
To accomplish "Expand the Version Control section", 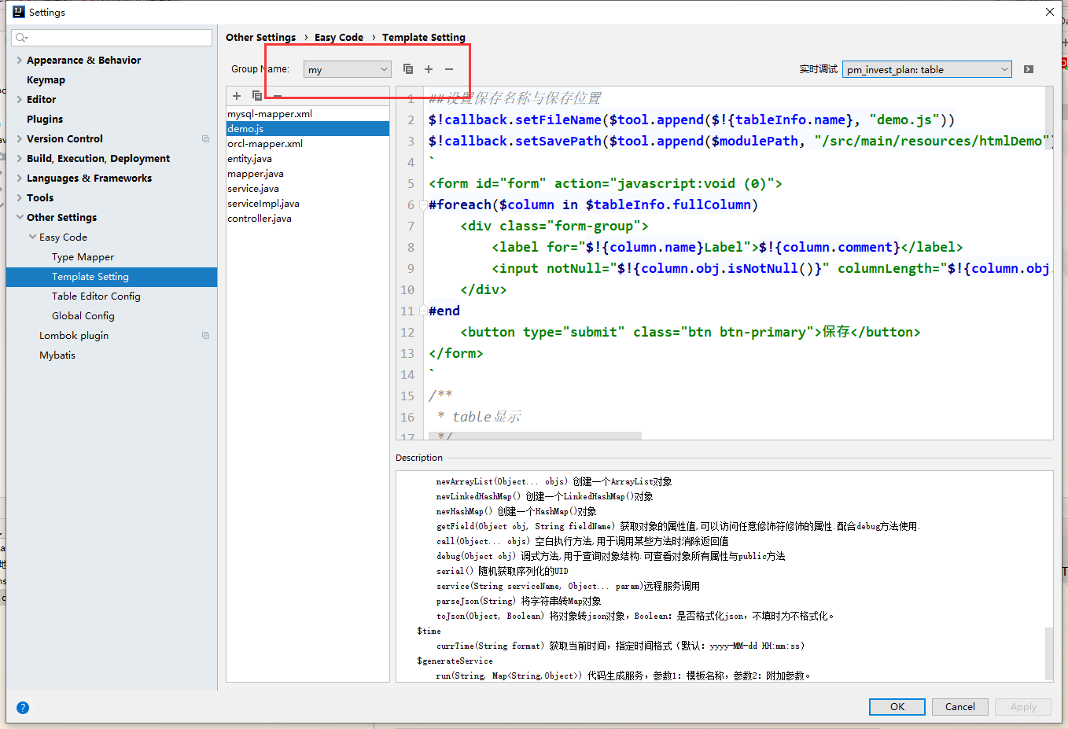I will 20,139.
